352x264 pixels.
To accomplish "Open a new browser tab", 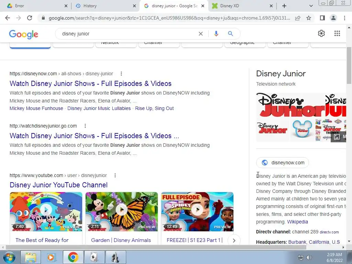I will pyautogui.click(x=284, y=6).
